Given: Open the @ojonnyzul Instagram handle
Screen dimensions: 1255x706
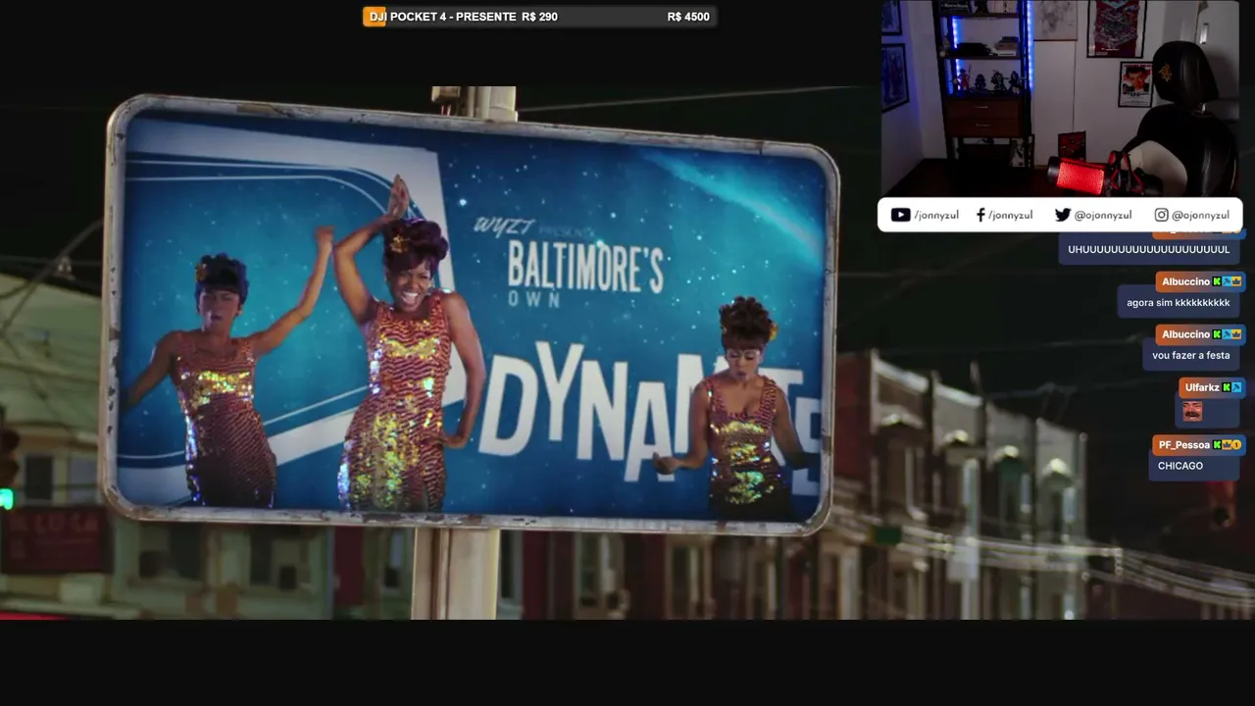Looking at the screenshot, I should coord(1200,215).
